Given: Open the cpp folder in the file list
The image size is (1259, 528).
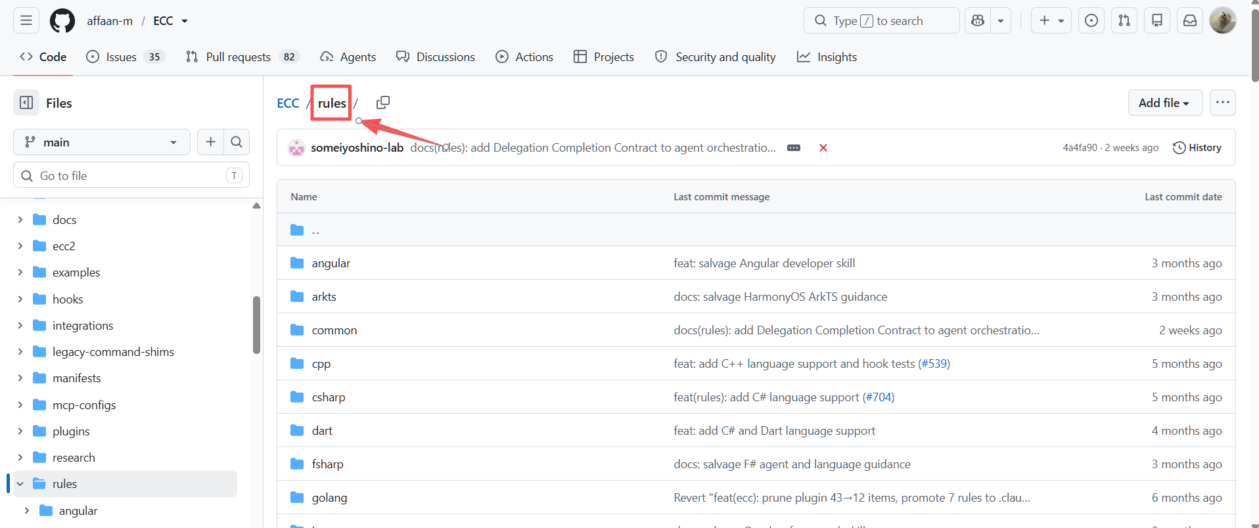Looking at the screenshot, I should coord(321,364).
